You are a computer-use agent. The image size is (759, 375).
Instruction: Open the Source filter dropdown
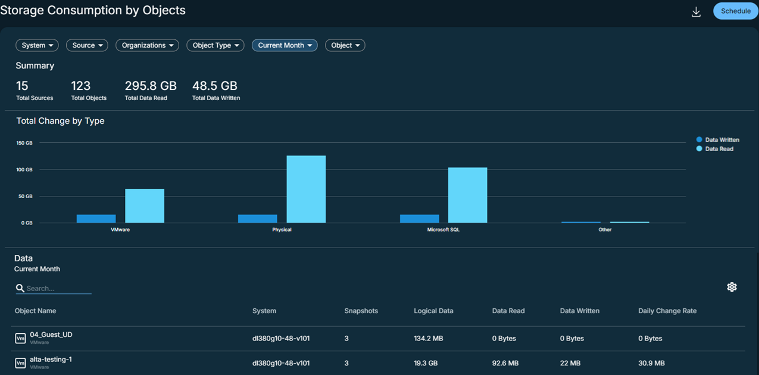point(87,45)
